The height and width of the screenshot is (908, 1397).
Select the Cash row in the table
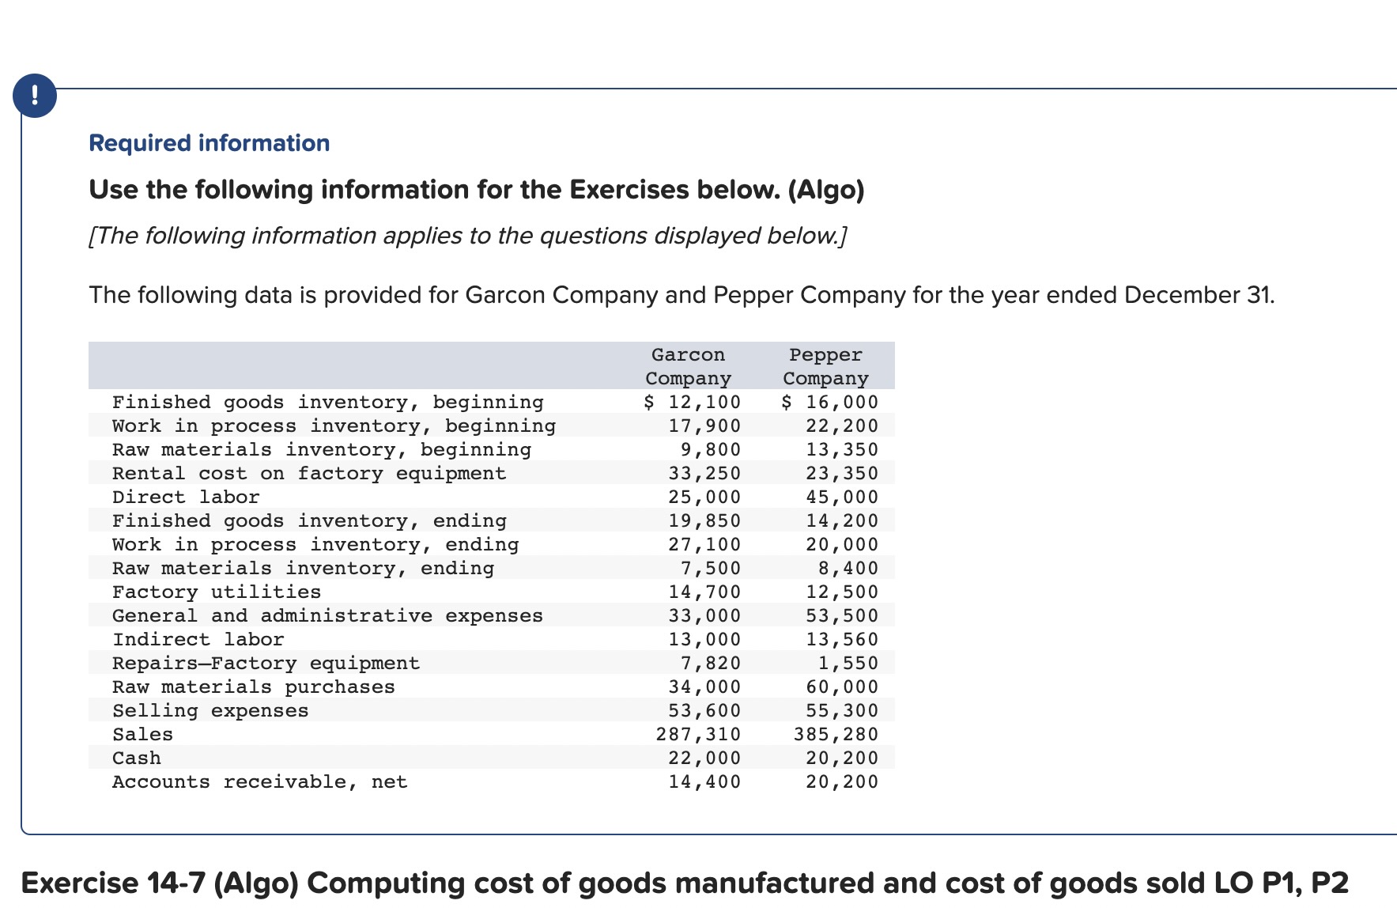136,758
